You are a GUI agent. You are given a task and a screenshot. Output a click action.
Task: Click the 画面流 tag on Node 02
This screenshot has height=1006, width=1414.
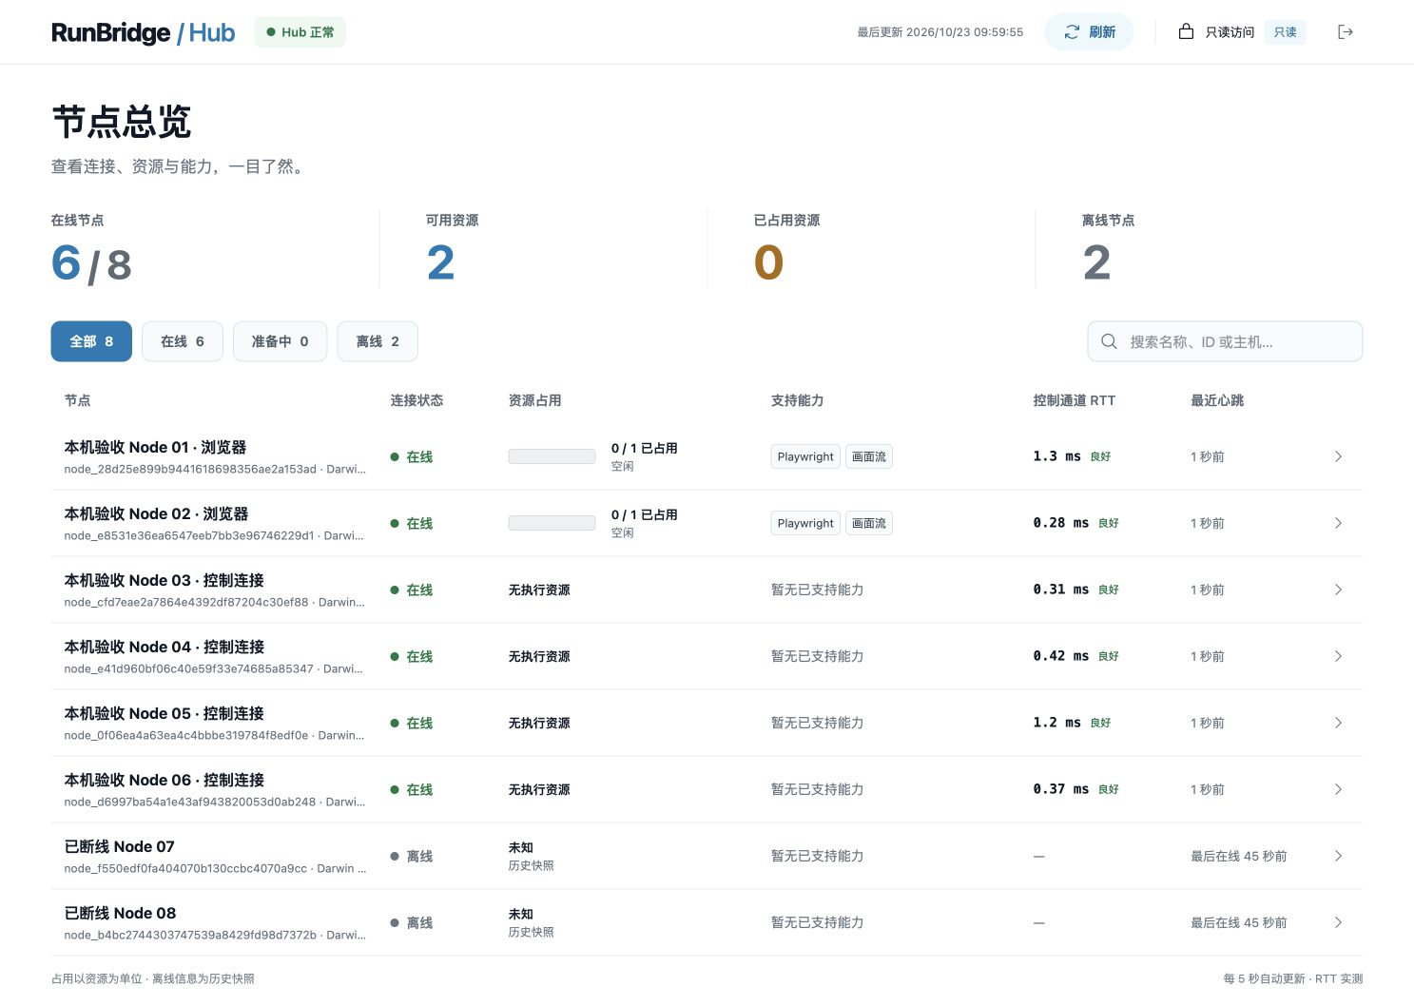click(x=869, y=524)
